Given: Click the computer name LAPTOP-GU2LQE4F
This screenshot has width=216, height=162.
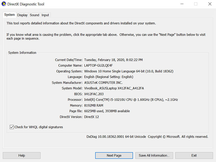Looking at the screenshot, I should tap(99, 65).
